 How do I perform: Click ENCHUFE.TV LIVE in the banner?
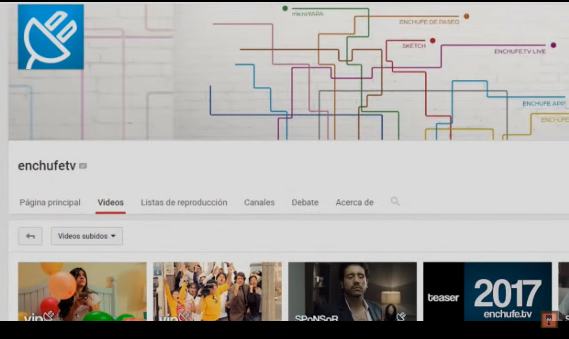[x=520, y=51]
